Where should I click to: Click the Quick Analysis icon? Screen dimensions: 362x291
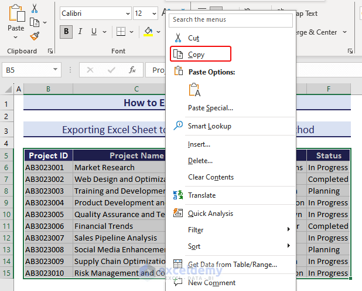(x=179, y=213)
